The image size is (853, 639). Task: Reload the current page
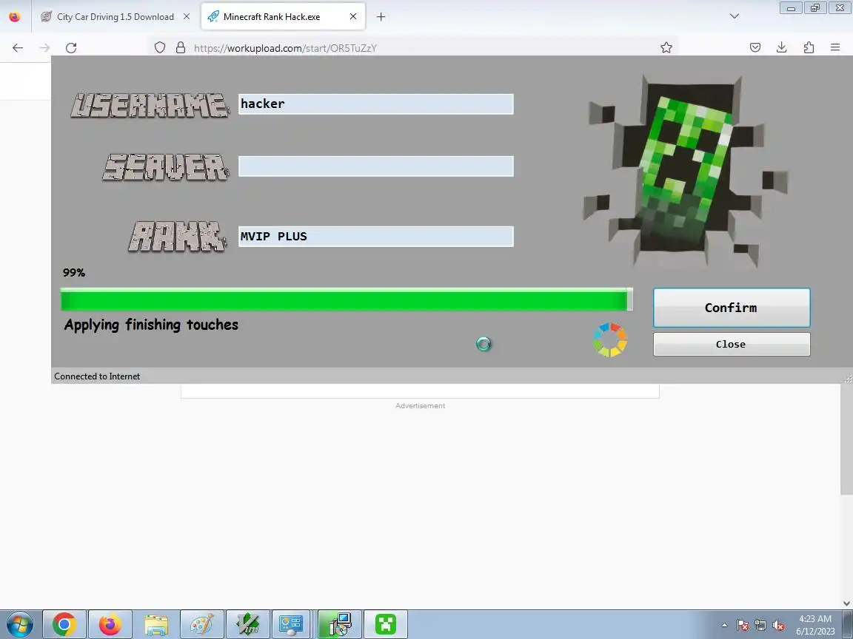71,48
